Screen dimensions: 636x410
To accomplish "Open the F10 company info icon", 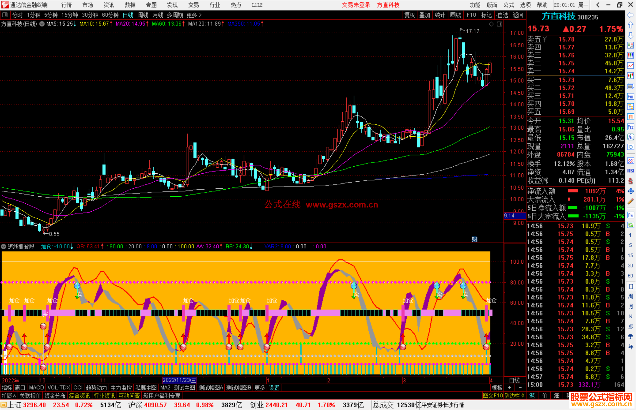I will (630, 96).
